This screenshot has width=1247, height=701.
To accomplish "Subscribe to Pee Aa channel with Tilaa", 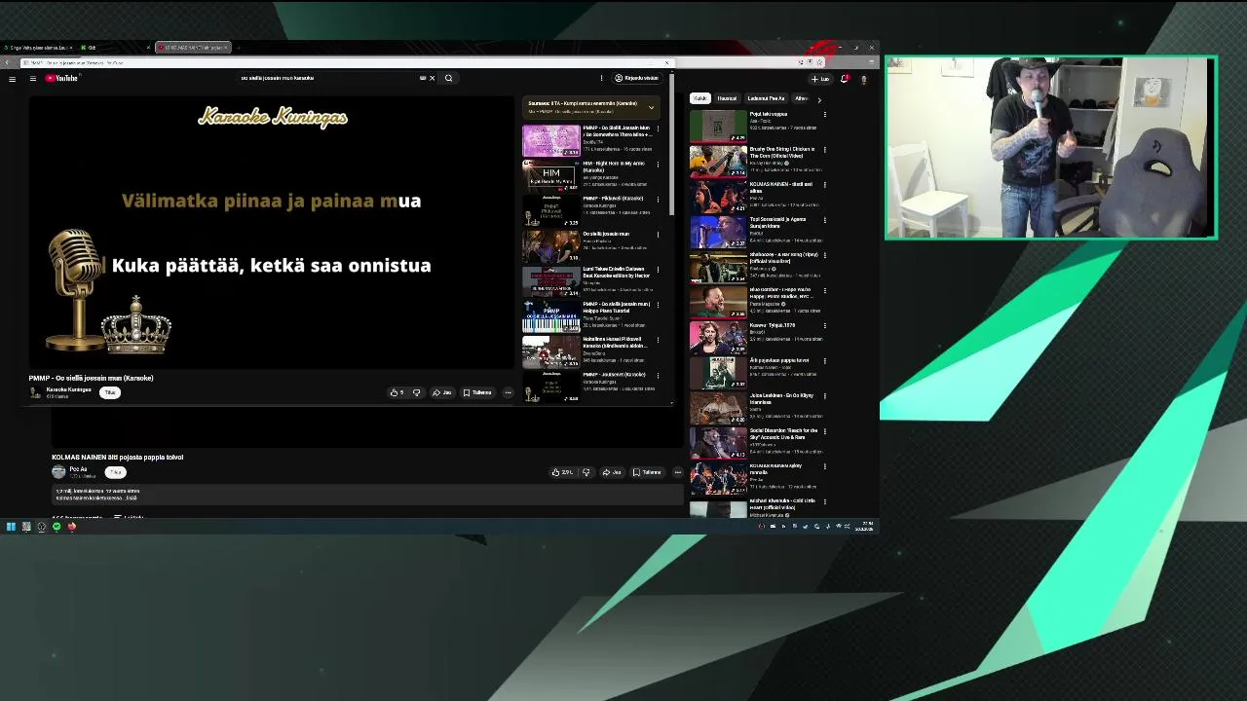I will tap(116, 472).
